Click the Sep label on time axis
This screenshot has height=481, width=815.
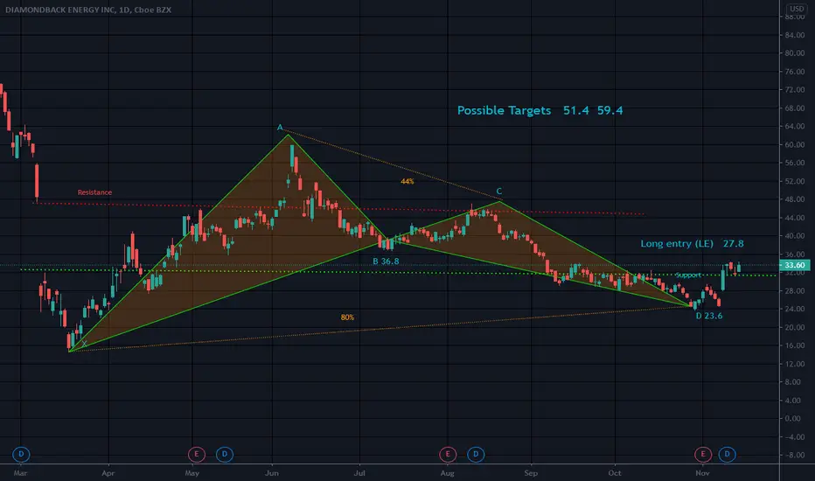click(531, 472)
